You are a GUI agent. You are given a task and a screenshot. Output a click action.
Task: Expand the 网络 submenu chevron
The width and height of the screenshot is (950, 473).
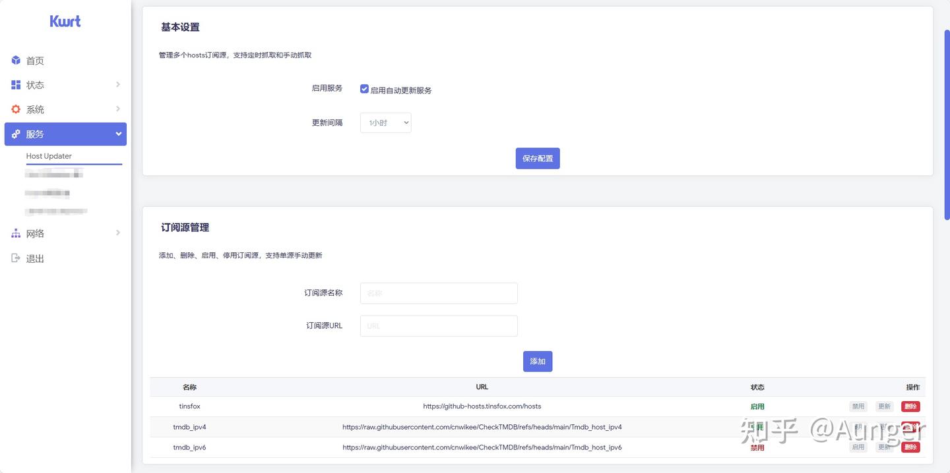[118, 233]
